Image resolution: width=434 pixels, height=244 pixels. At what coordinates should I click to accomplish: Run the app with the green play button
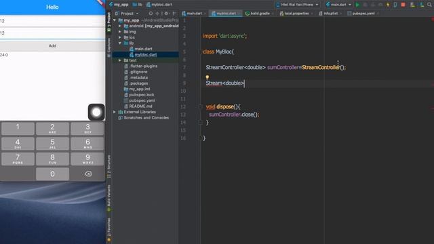(x=357, y=5)
